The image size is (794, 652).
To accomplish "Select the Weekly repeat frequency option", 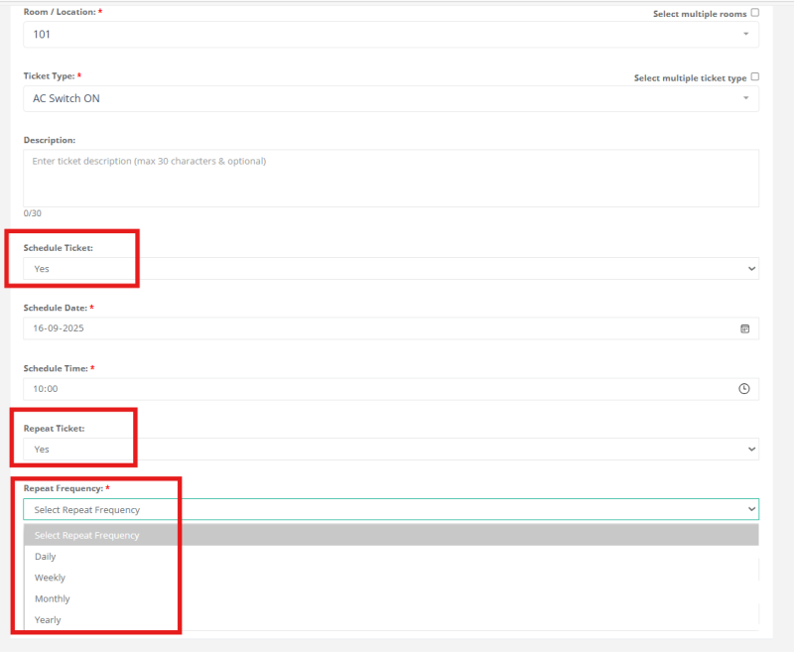I will (x=50, y=578).
